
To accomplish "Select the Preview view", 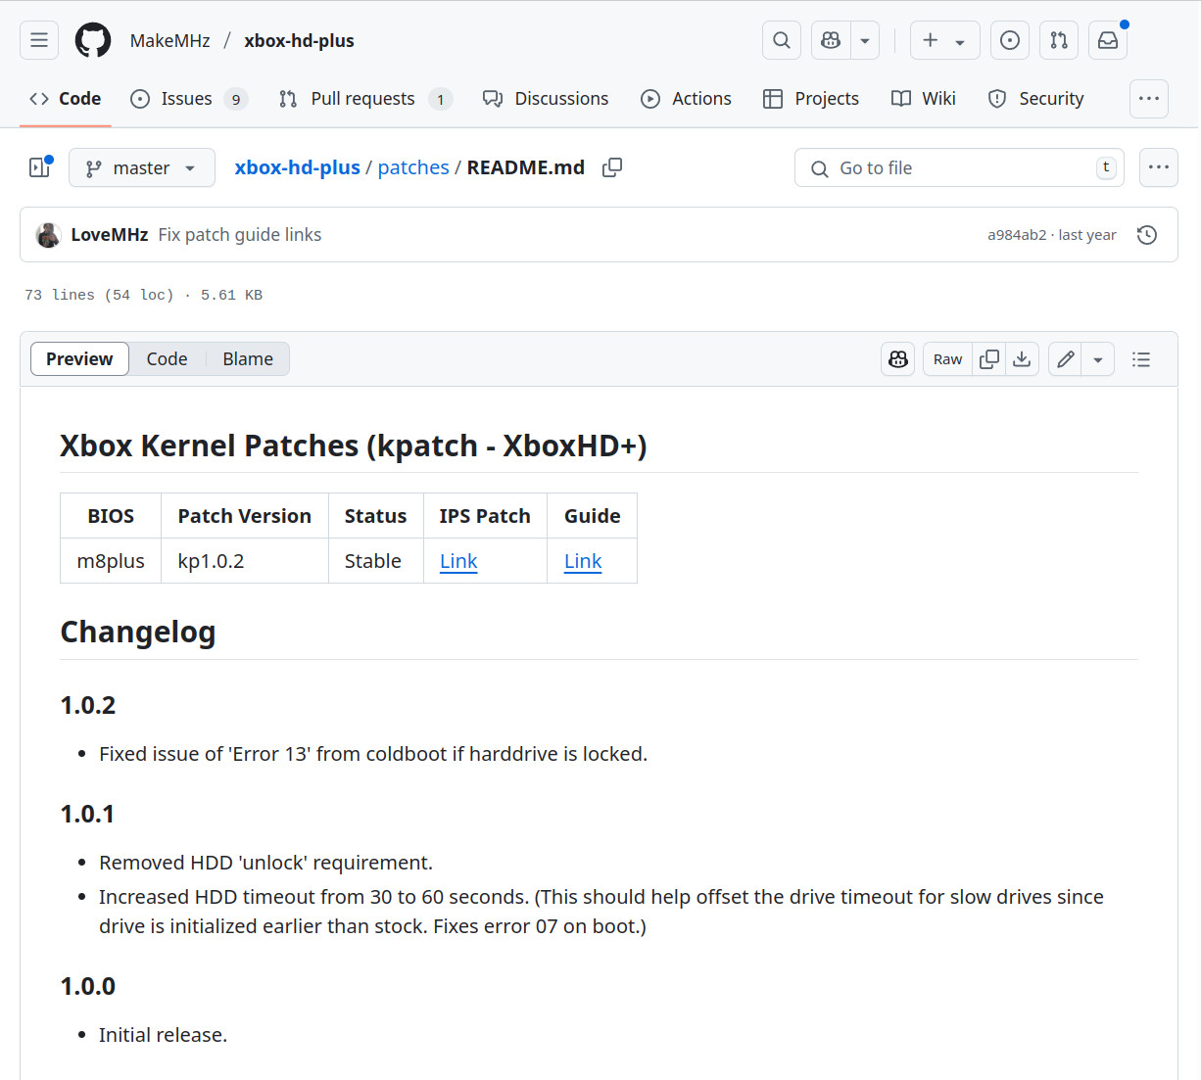I will (x=79, y=359).
